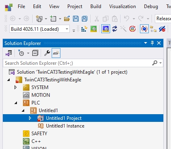Open the Add New Item dropdown arrow
171x149 pixels.
pos(60,19)
